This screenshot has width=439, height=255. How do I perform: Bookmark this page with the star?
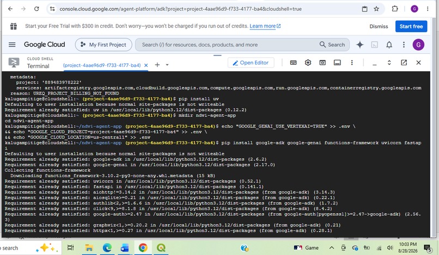[376, 9]
